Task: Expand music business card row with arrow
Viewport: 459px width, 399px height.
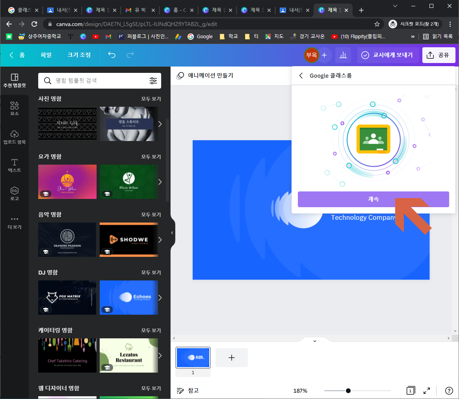Action: point(160,240)
